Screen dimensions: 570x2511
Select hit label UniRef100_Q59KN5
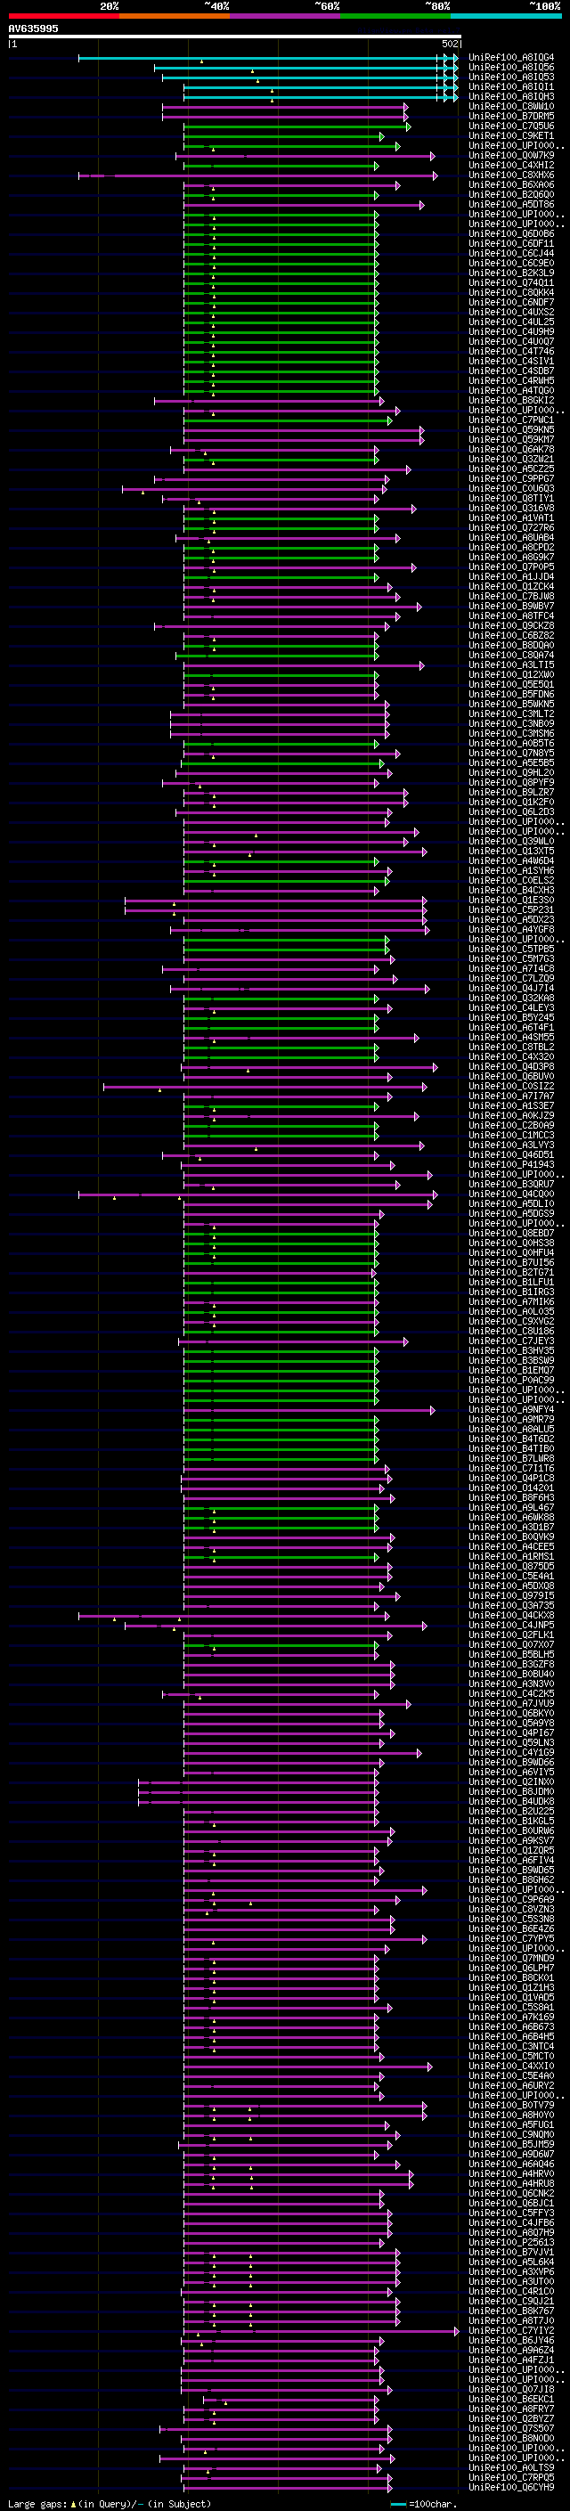511,430
